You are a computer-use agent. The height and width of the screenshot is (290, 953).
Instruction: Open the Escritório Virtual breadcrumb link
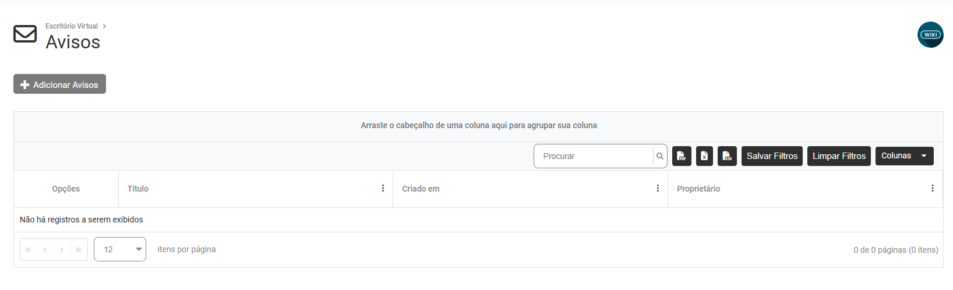click(x=72, y=26)
